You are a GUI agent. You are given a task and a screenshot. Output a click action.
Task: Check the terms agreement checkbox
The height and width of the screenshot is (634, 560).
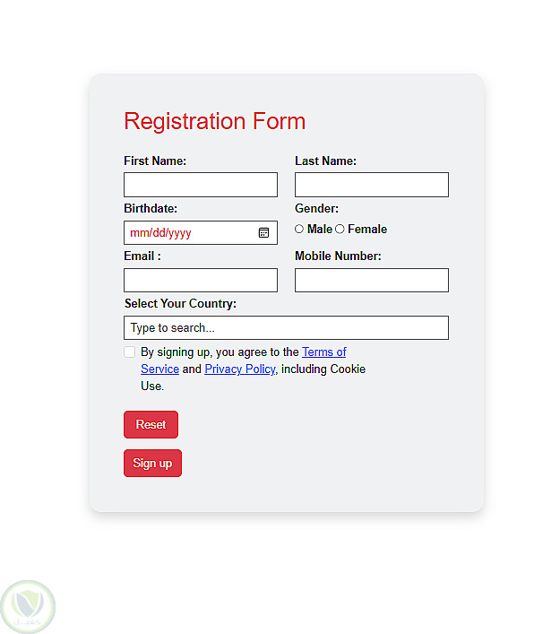coord(130,352)
